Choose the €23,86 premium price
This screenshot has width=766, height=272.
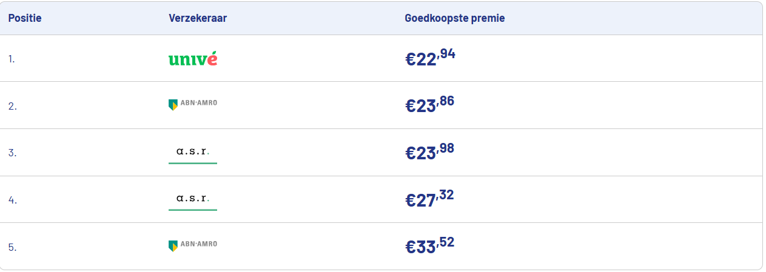(x=430, y=104)
